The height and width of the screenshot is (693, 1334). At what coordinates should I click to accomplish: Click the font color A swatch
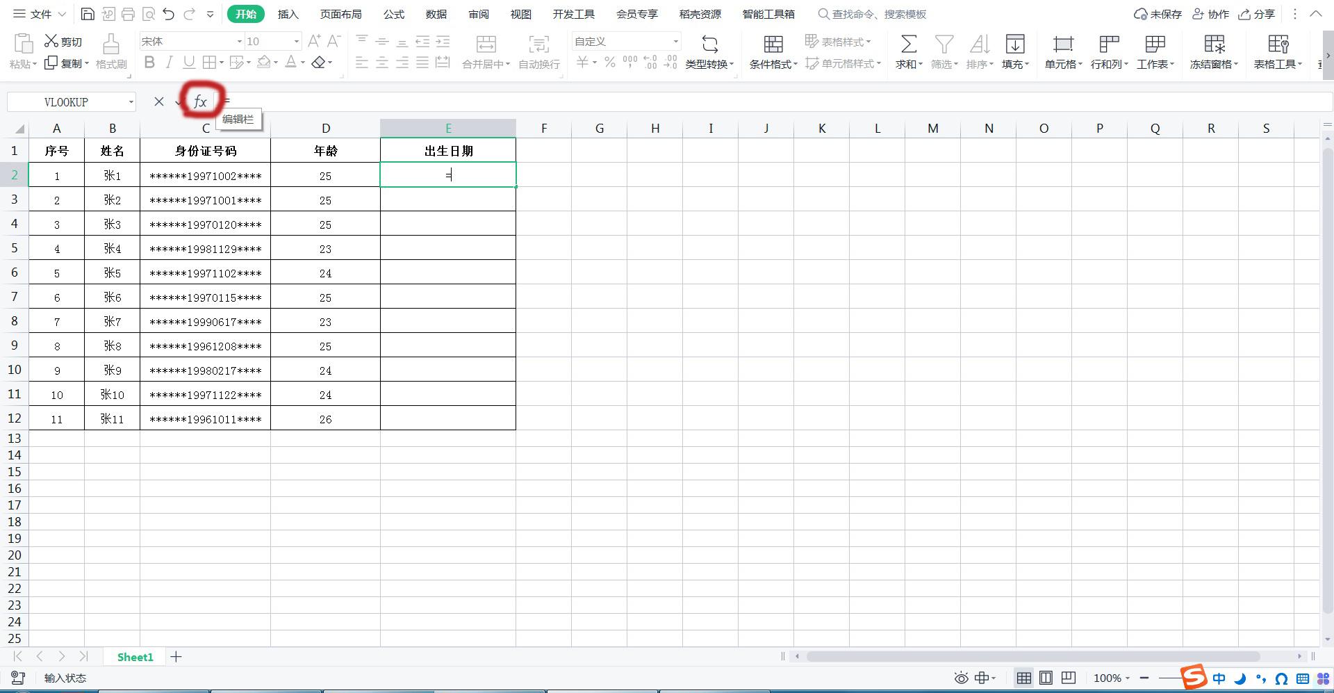point(291,63)
